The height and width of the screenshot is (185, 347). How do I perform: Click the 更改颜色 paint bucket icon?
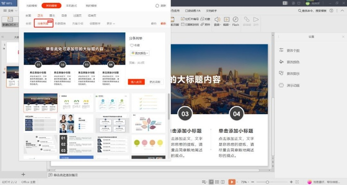282,62
